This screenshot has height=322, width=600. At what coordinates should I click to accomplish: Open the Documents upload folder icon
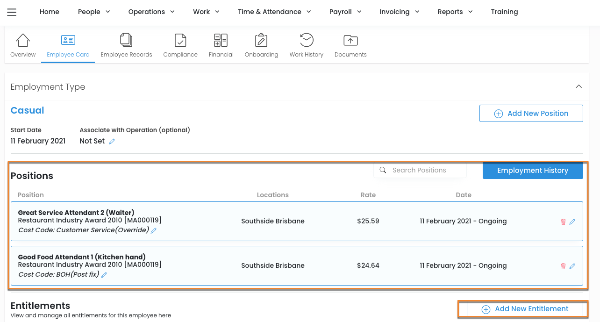(x=350, y=41)
